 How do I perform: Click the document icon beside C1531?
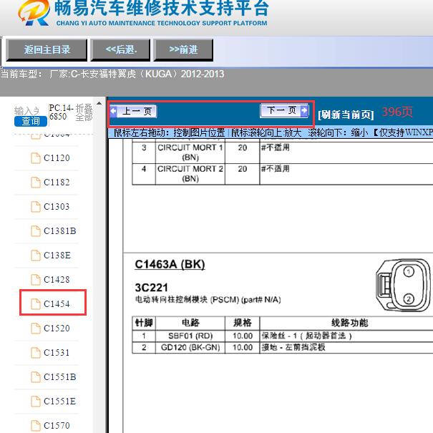[x=36, y=353]
